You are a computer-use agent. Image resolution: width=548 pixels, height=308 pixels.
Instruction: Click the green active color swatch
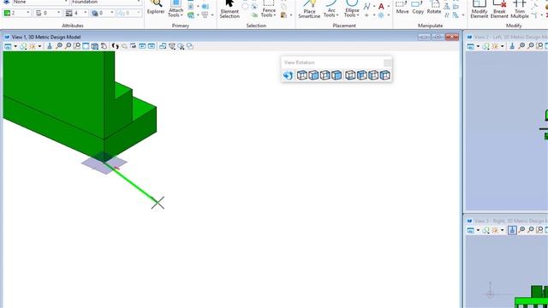pyautogui.click(x=7, y=14)
